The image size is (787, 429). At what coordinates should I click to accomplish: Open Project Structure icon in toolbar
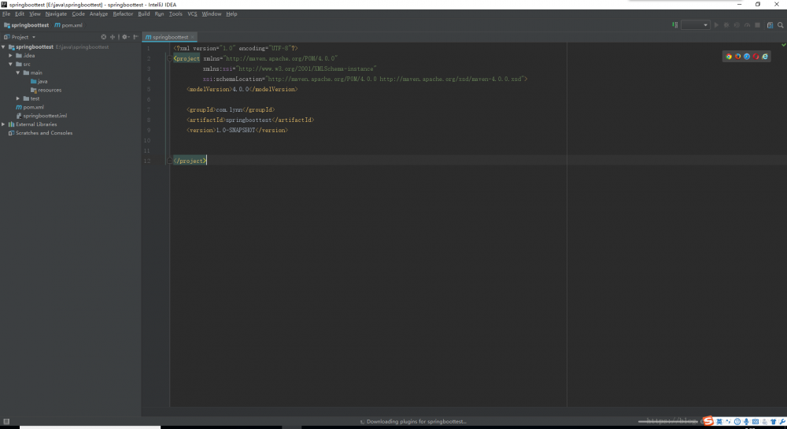[770, 25]
